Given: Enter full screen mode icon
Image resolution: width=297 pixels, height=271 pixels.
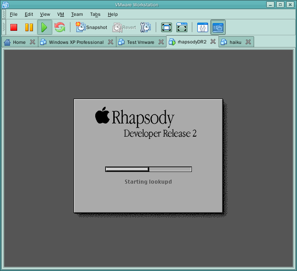Looking at the screenshot, I should tap(167, 27).
